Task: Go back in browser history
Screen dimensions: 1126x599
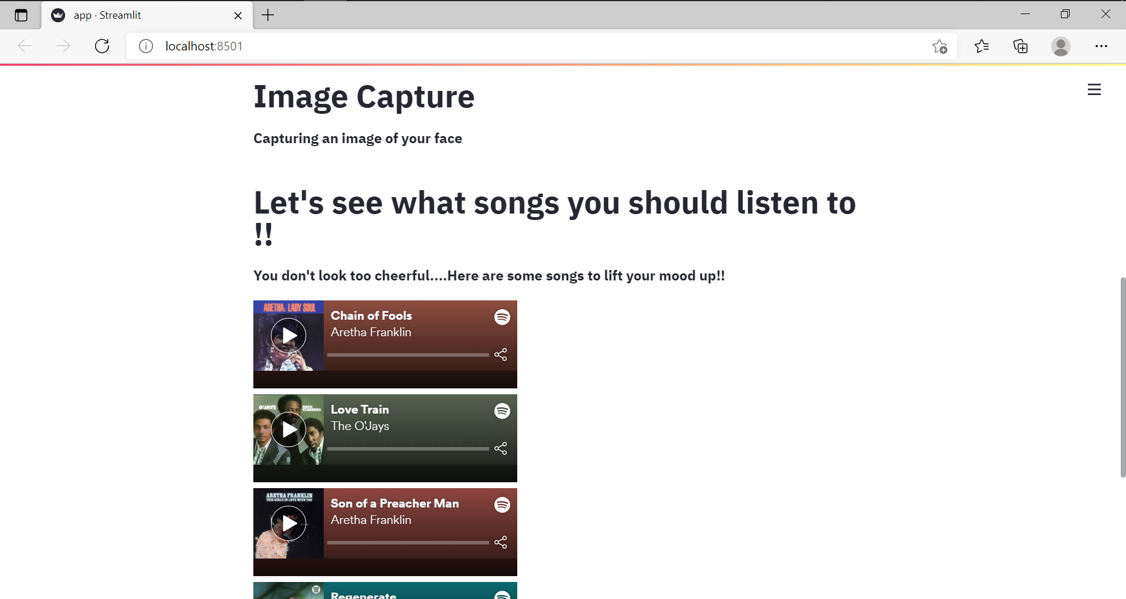Action: [25, 46]
